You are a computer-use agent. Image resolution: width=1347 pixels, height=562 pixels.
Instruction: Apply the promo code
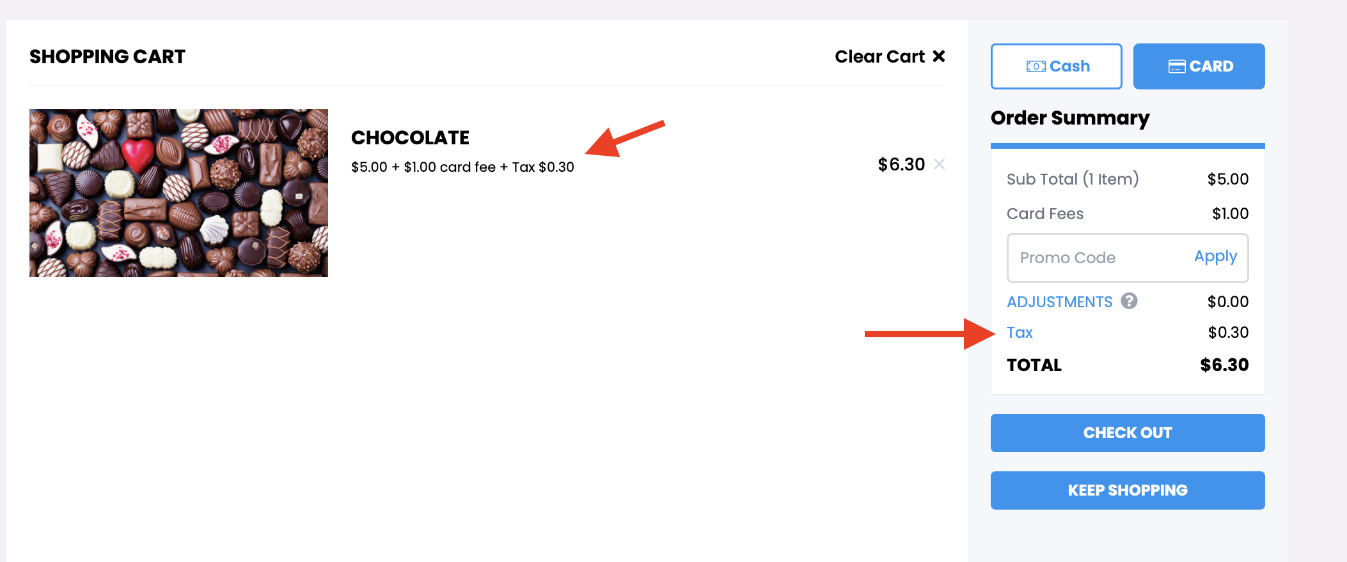pyautogui.click(x=1215, y=257)
